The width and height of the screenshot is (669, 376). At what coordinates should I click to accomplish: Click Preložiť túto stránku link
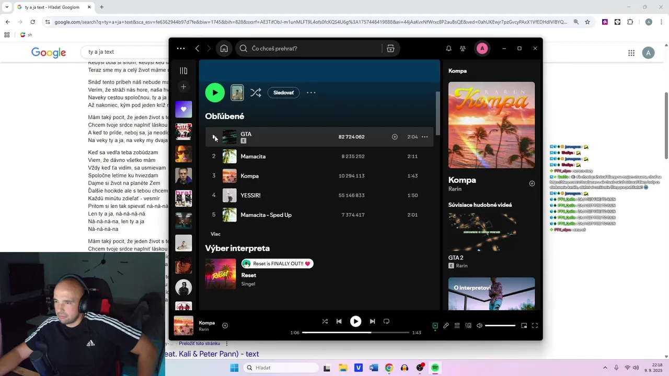pos(200,343)
